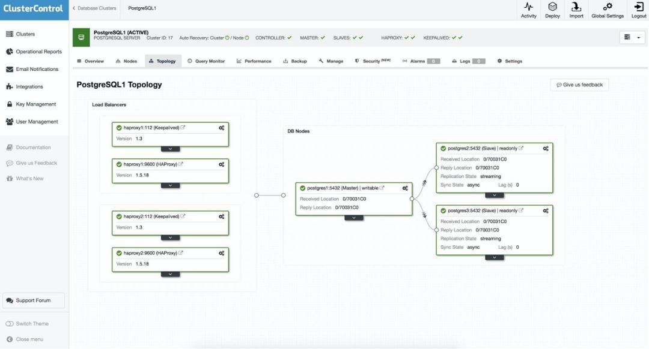The width and height of the screenshot is (649, 349).
Task: Expand details of haproxy2:9600 HAProxy card
Action: (170, 274)
